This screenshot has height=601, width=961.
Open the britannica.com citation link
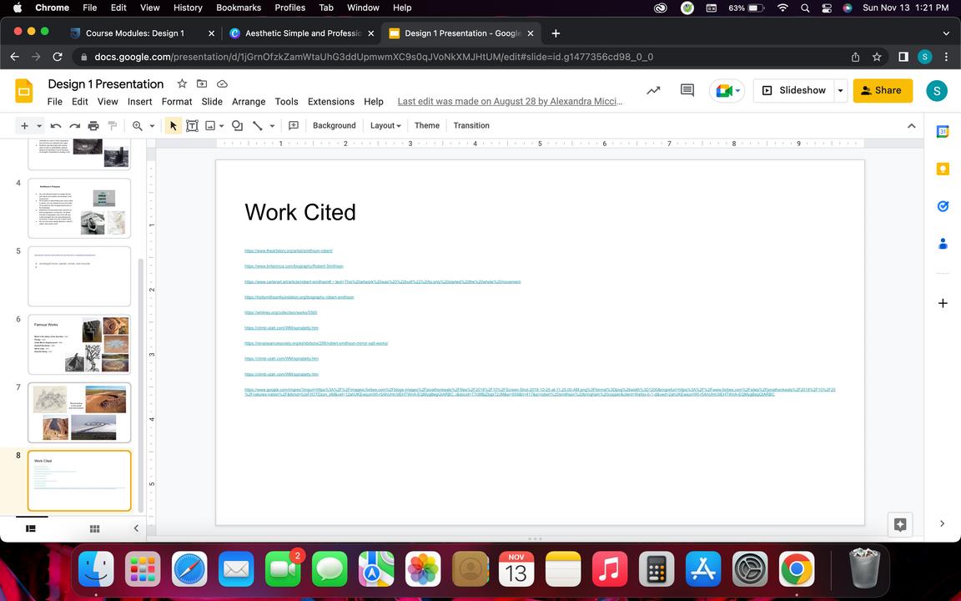click(294, 266)
